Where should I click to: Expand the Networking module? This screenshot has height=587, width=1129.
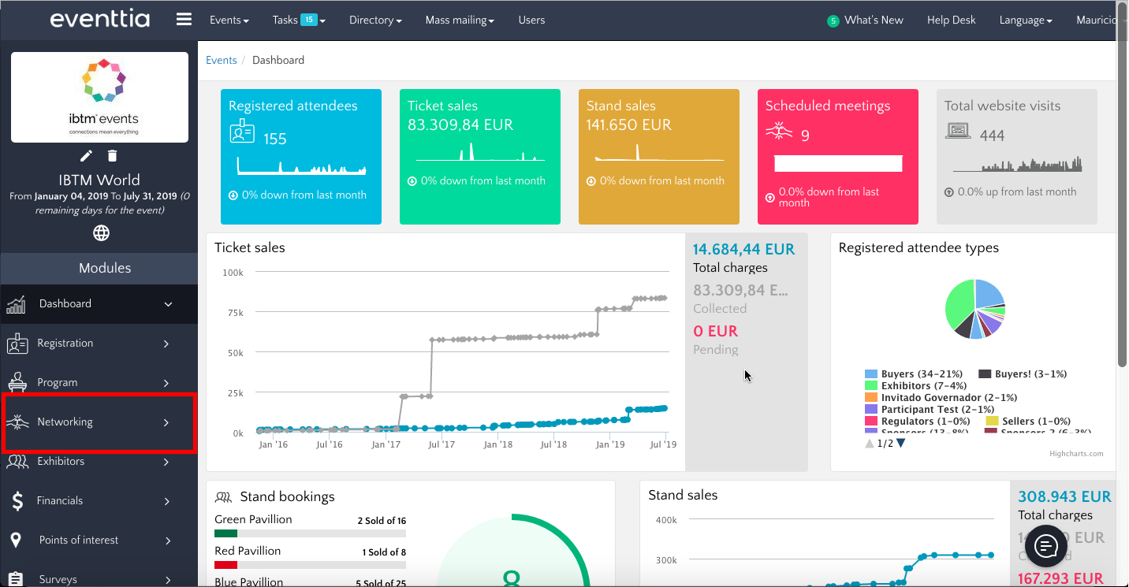(99, 422)
